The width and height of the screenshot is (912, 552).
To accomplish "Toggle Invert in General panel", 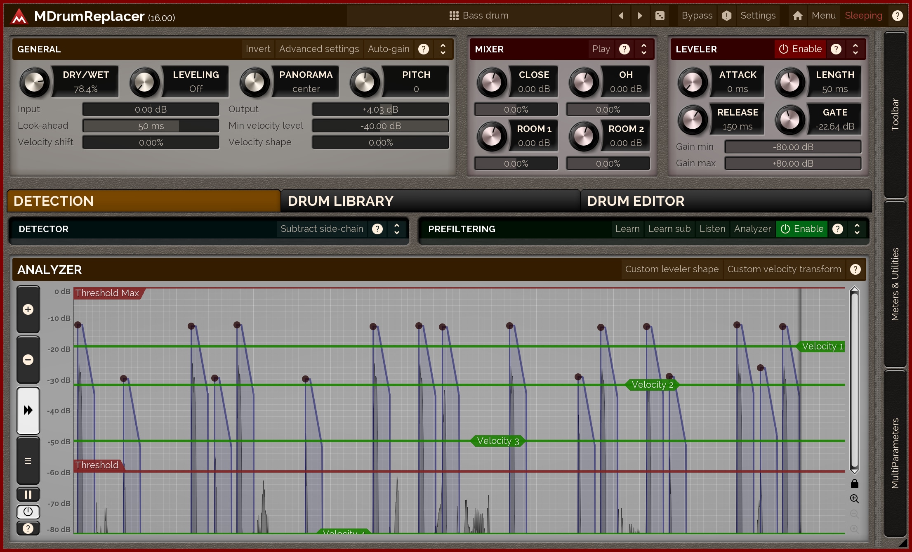I will tap(258, 49).
